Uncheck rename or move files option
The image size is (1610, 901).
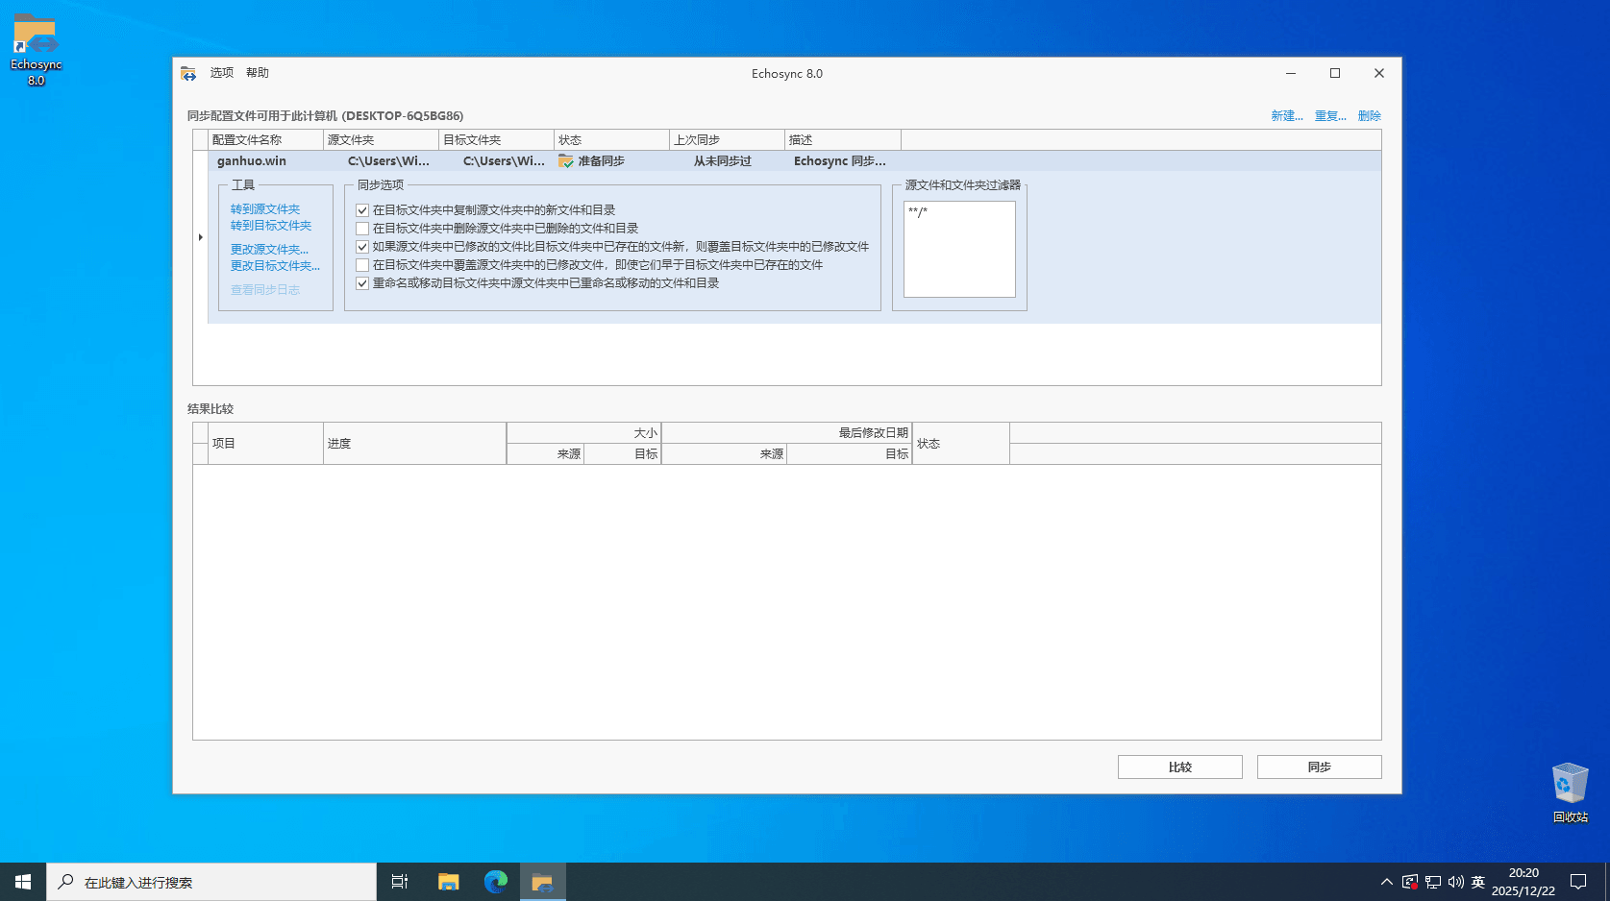click(x=362, y=283)
